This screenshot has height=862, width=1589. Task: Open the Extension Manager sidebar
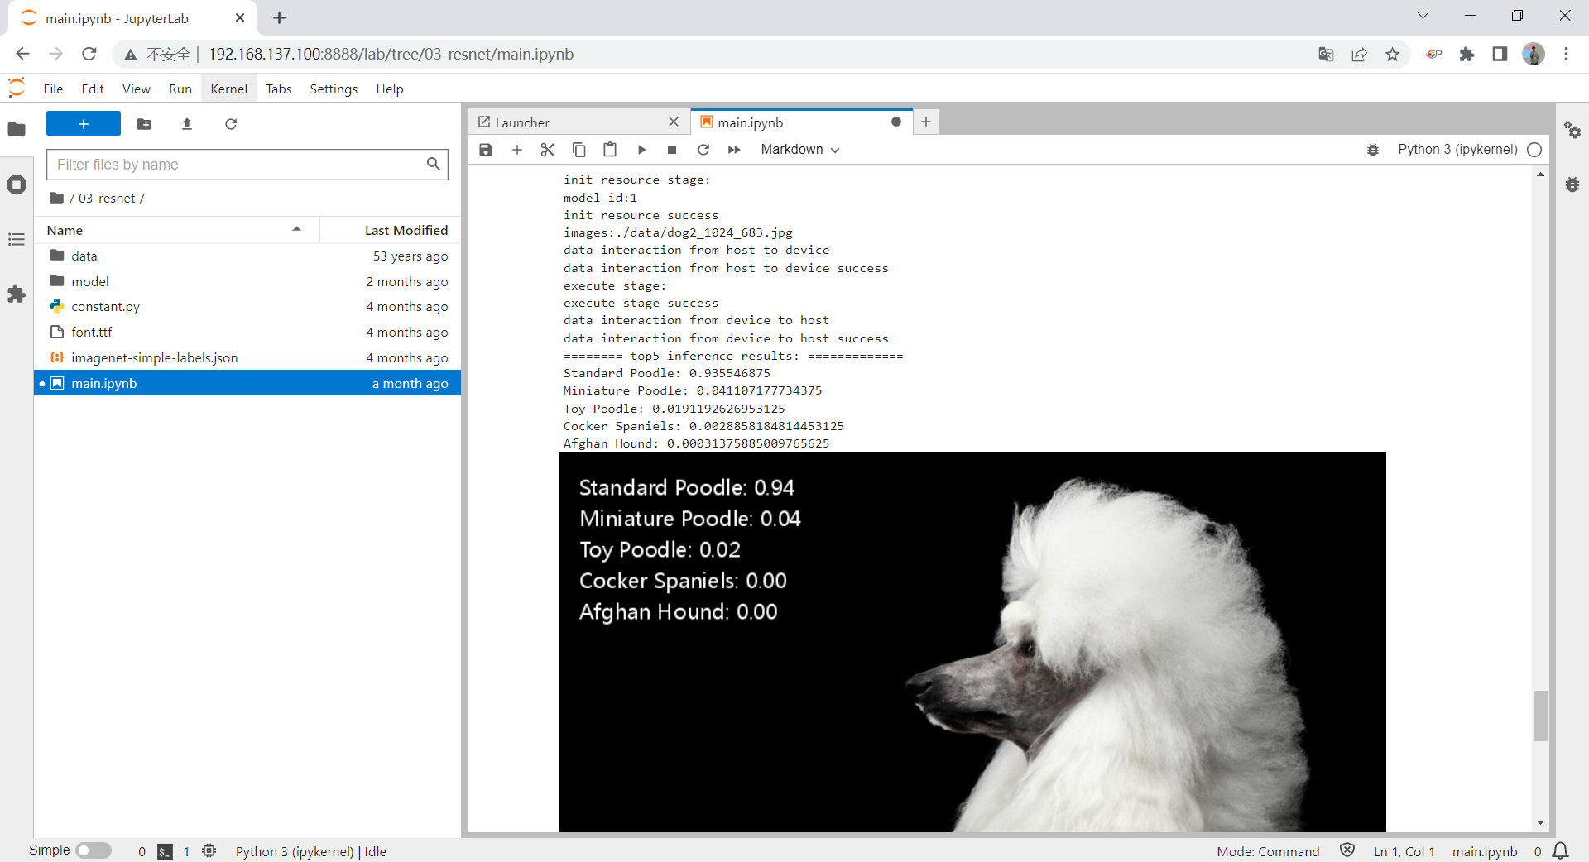coord(17,294)
